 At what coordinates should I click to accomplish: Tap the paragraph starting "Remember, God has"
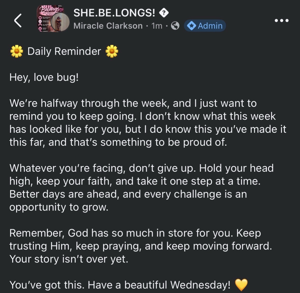[x=141, y=246]
